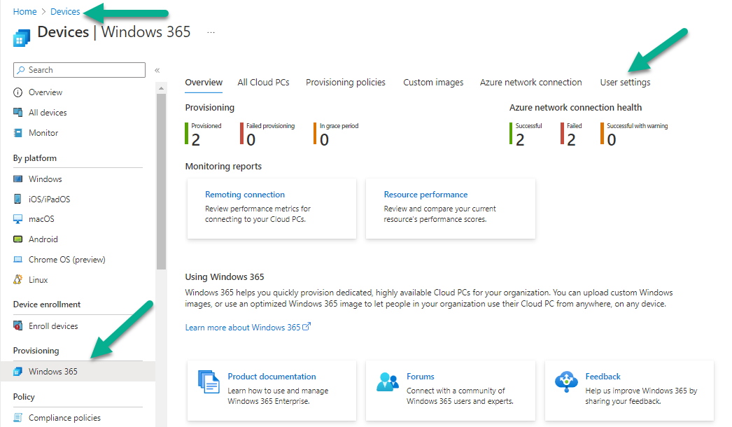The width and height of the screenshot is (732, 427).
Task: Click the Devices breadcrumb link
Action: pyautogui.click(x=65, y=12)
